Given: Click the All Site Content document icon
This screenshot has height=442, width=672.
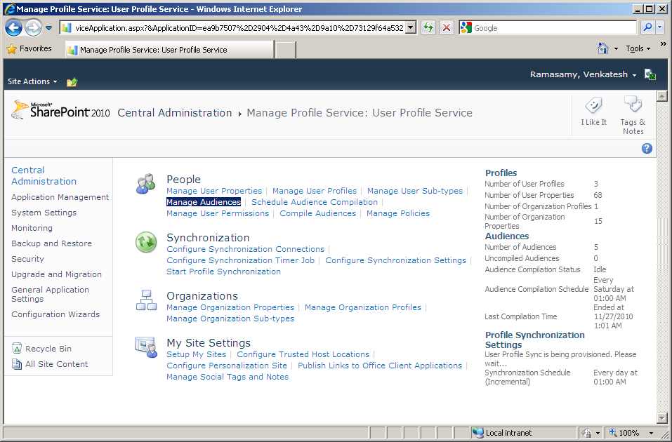Looking at the screenshot, I should [17, 364].
